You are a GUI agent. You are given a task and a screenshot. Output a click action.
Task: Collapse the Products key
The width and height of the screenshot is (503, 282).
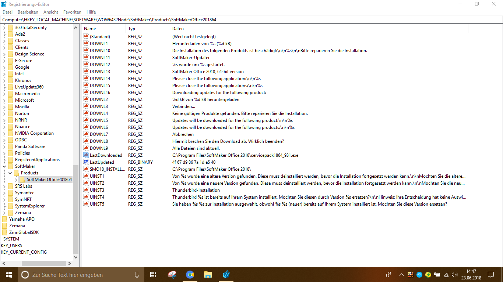click(x=10, y=173)
